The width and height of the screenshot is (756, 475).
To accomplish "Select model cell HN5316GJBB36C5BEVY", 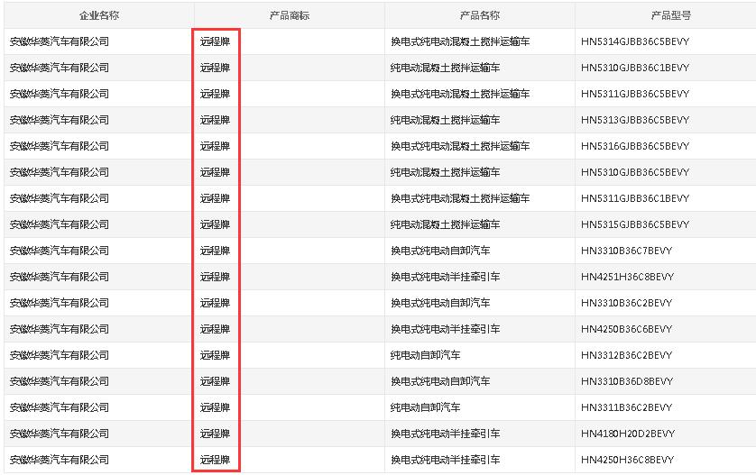I will click(635, 146).
